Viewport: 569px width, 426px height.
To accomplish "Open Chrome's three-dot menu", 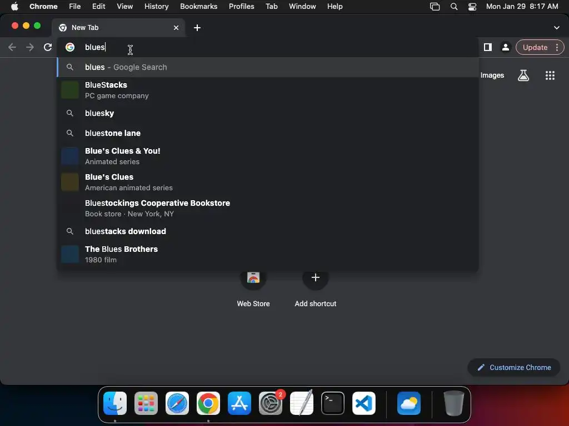I will pyautogui.click(x=557, y=47).
